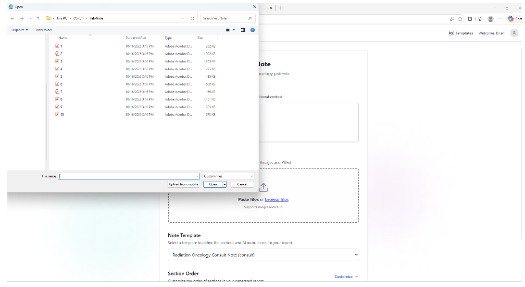This screenshot has width=525, height=287.
Task: Change view layout icon
Action: (228, 30)
